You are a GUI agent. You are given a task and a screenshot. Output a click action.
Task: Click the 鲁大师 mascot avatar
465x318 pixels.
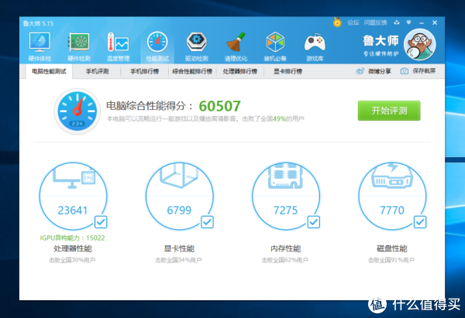[419, 44]
